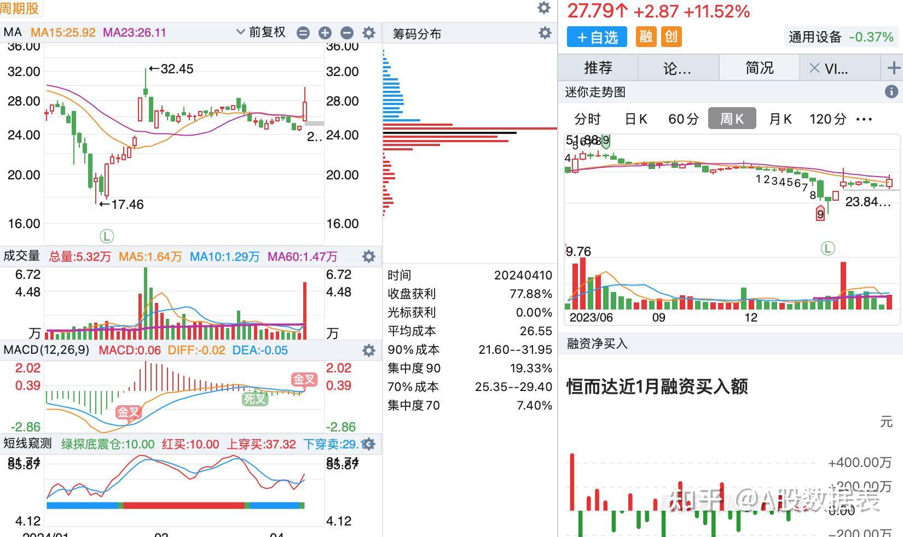Screen dimensions: 903x537
Task: Click the MA indicator label
Action: (13, 32)
